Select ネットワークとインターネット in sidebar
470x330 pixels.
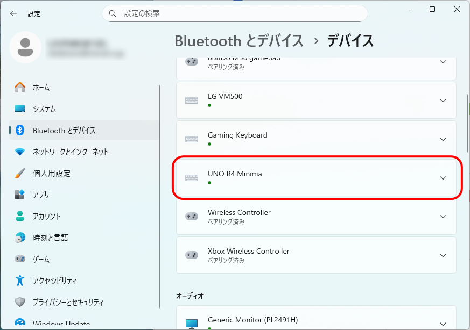(71, 152)
